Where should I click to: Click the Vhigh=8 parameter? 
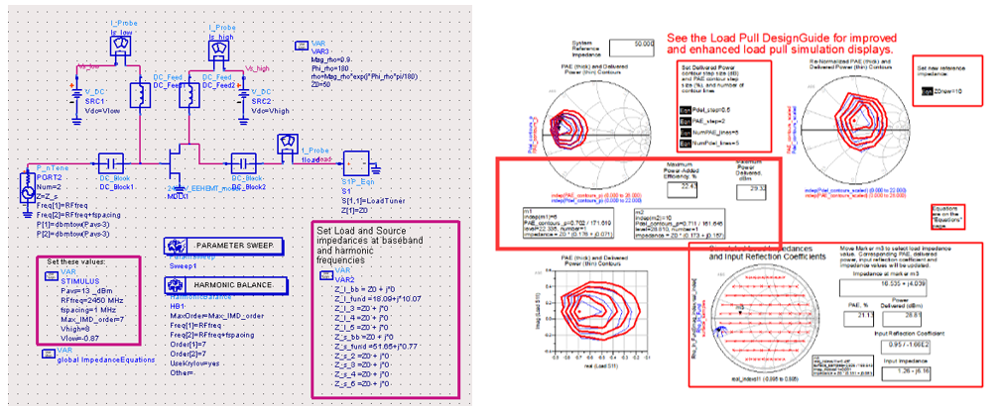(x=77, y=328)
